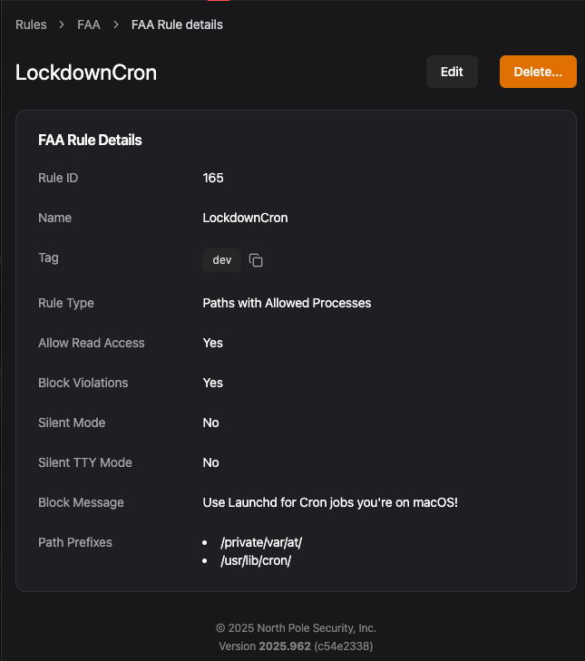
Task: Click the Version 2025.962 footer text
Action: pyautogui.click(x=296, y=646)
